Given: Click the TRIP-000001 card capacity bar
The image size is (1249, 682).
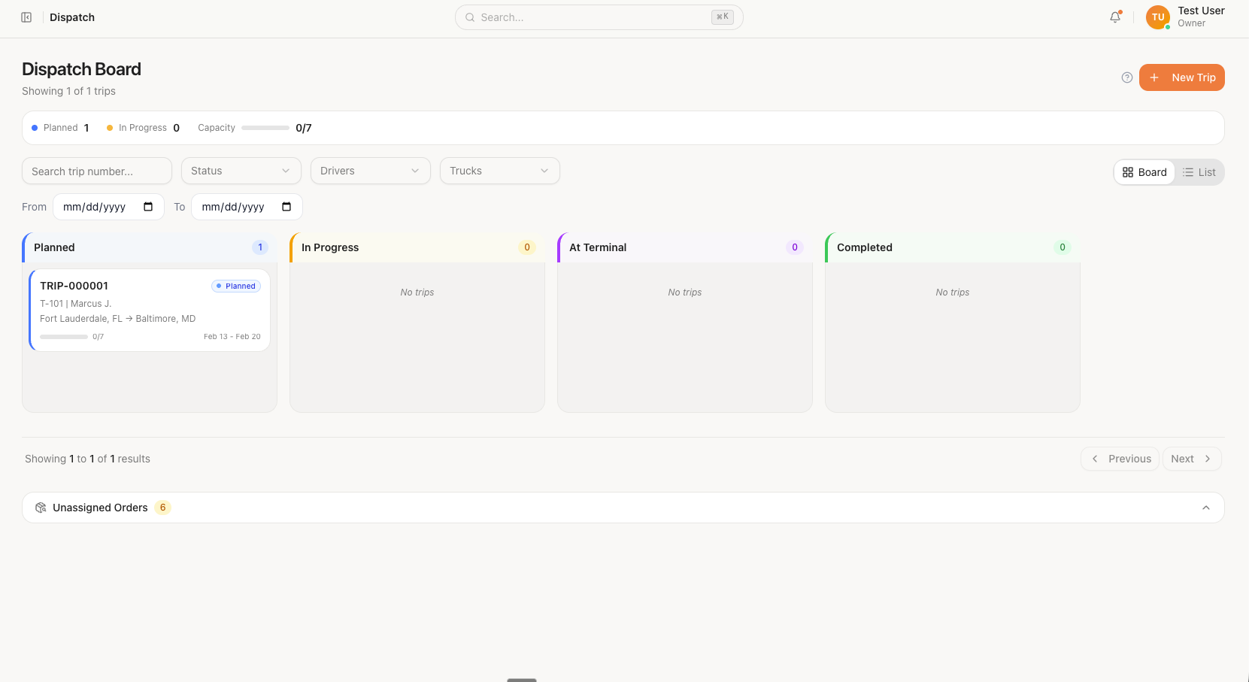Looking at the screenshot, I should click(x=64, y=337).
